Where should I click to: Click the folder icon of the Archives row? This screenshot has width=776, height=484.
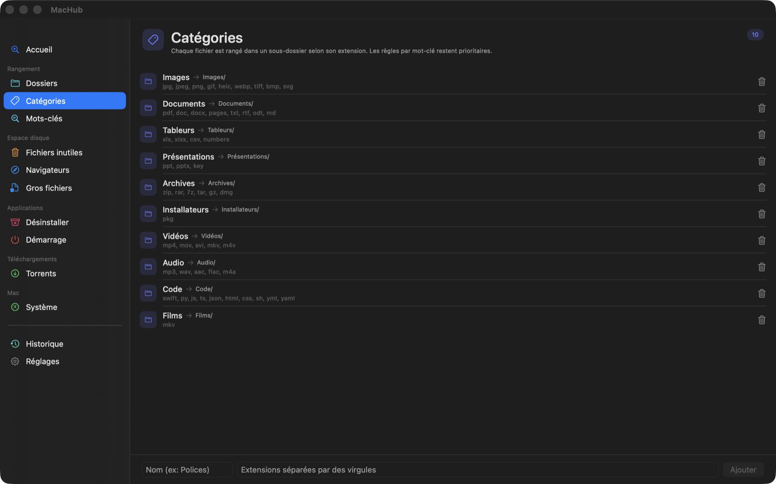pos(148,187)
